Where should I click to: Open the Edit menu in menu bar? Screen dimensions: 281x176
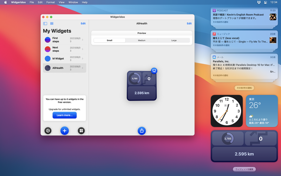click(40, 2)
